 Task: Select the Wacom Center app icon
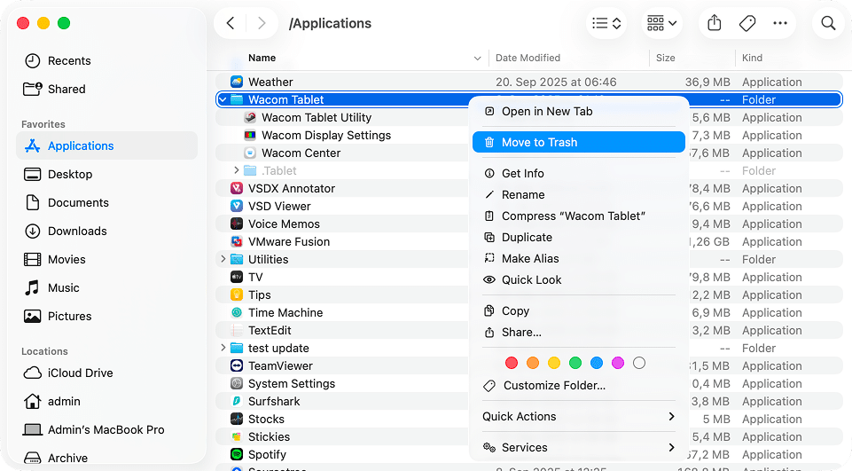pos(250,153)
